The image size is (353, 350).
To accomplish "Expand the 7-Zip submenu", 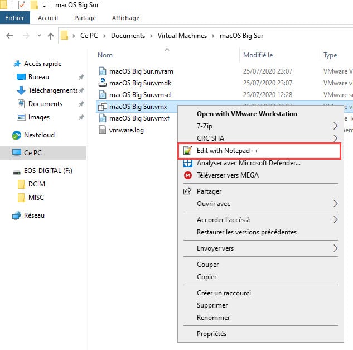I will point(335,126).
